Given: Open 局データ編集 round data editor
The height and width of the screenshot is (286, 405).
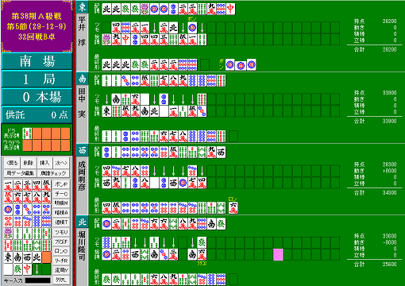Looking at the screenshot, I should [x=20, y=173].
